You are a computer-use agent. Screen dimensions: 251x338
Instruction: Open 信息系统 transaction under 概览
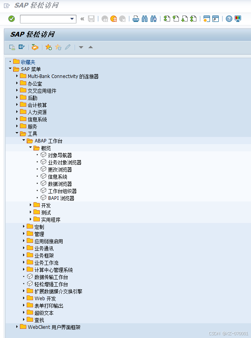57,177
